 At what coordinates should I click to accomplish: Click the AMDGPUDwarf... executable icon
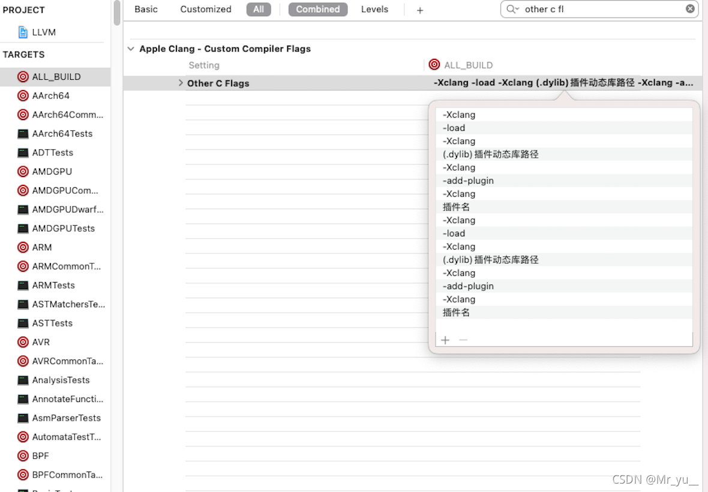click(23, 209)
